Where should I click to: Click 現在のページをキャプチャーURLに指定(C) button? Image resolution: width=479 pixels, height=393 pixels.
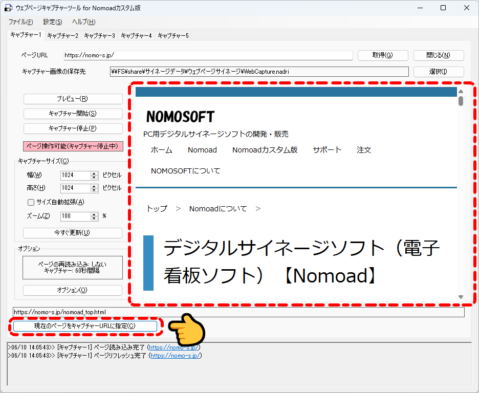click(85, 326)
